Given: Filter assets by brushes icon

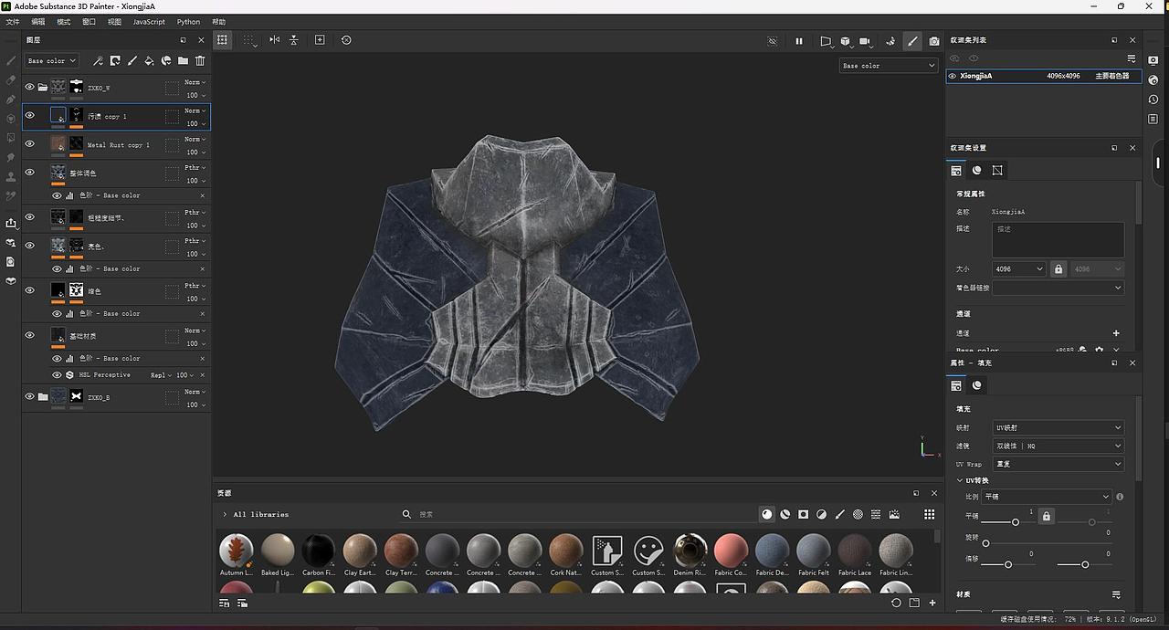Looking at the screenshot, I should point(840,515).
